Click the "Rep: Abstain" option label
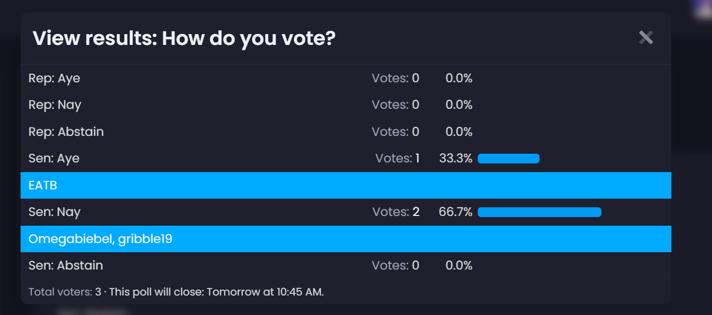The width and height of the screenshot is (712, 315). (x=66, y=132)
